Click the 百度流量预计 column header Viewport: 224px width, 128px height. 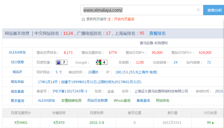(x=21, y=113)
